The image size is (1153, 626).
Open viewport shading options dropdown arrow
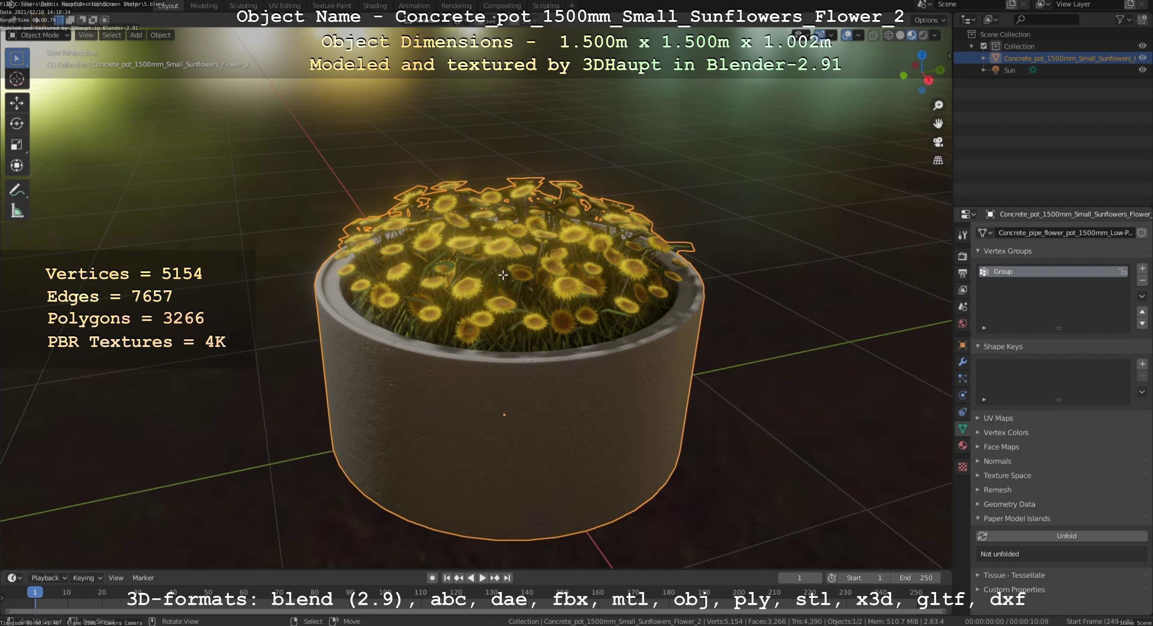pos(935,35)
